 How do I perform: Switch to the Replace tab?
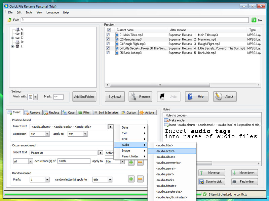click(51, 113)
